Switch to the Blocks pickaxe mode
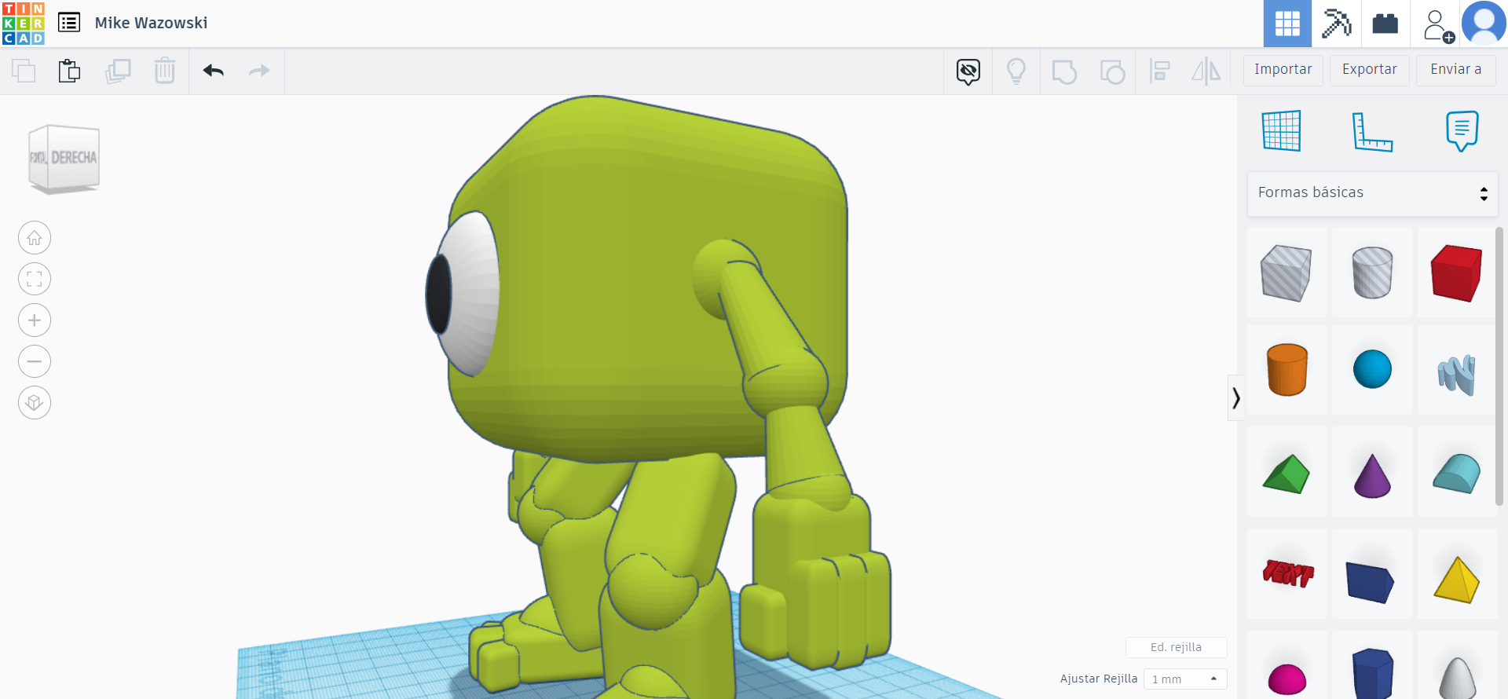 [x=1336, y=24]
